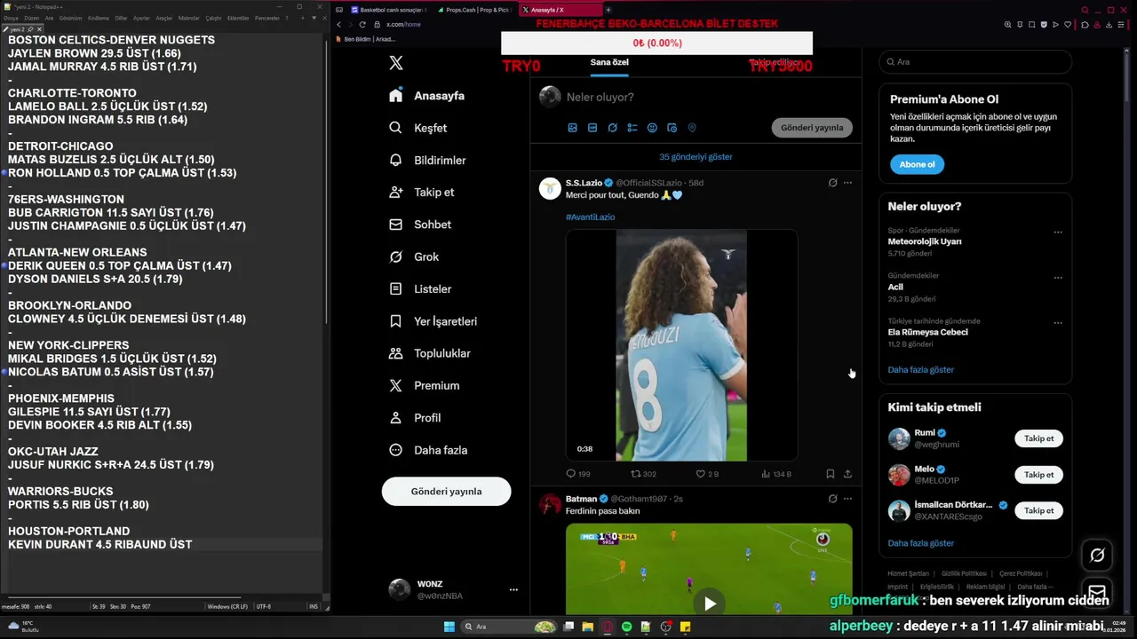Open X logo home icon in sidebar

[396, 63]
